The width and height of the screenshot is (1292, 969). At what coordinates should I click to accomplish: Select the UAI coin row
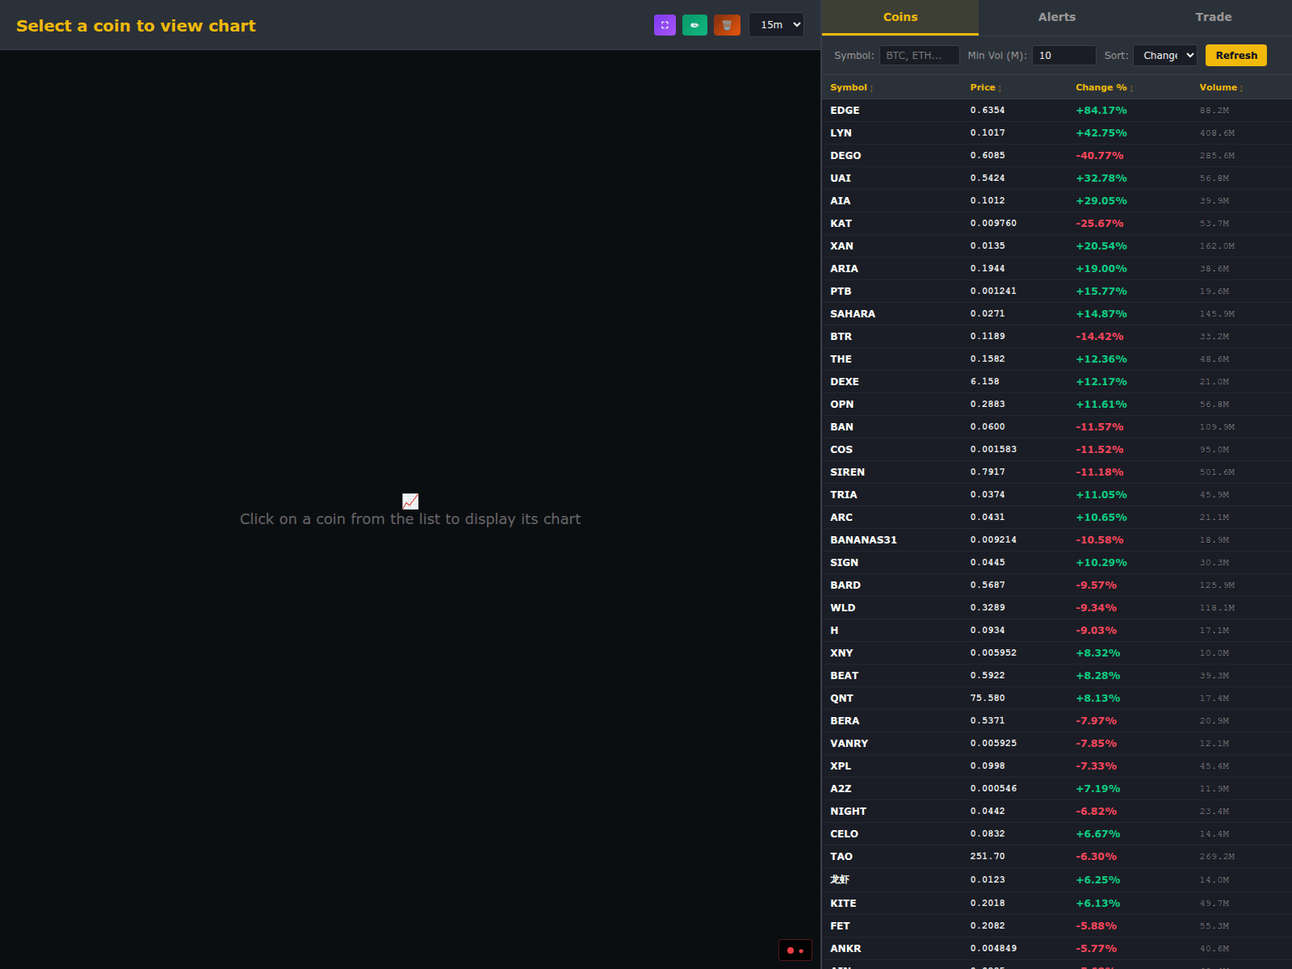pyautogui.click(x=1057, y=178)
